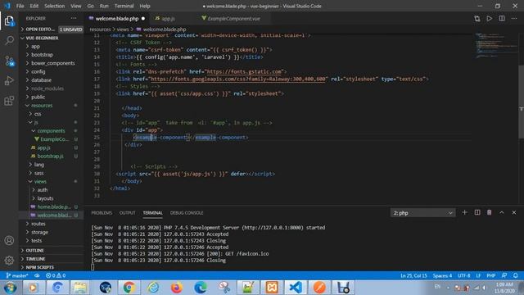524x295 pixels.
Task: Open notifications bell in status bar
Action: (x=515, y=275)
